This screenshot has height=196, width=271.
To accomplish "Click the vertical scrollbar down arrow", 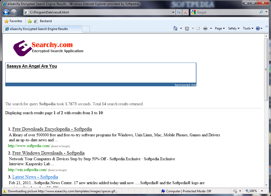I will pyautogui.click(x=266, y=185).
